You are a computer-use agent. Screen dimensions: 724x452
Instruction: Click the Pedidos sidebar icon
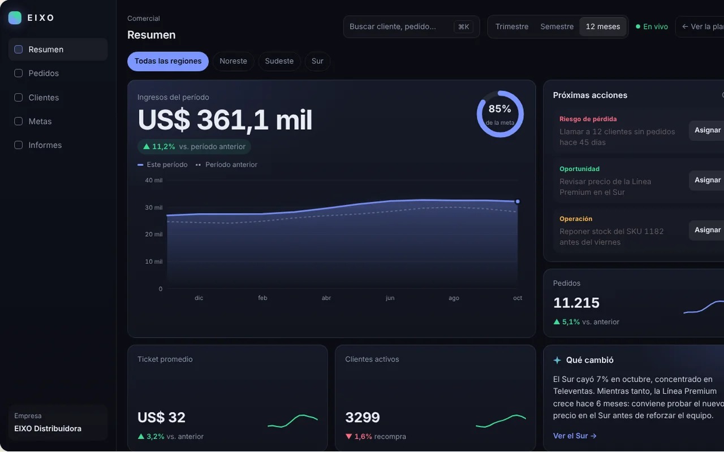click(x=18, y=73)
